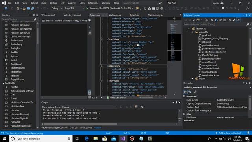The image size is (252, 142).
Task: Open the Breakpoints tab
Action: [x=86, y=127]
